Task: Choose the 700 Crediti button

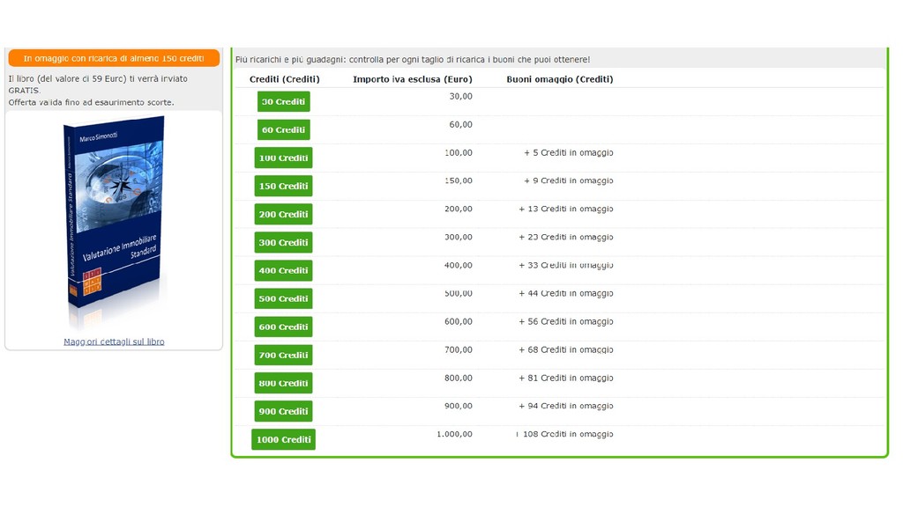Action: click(x=283, y=355)
